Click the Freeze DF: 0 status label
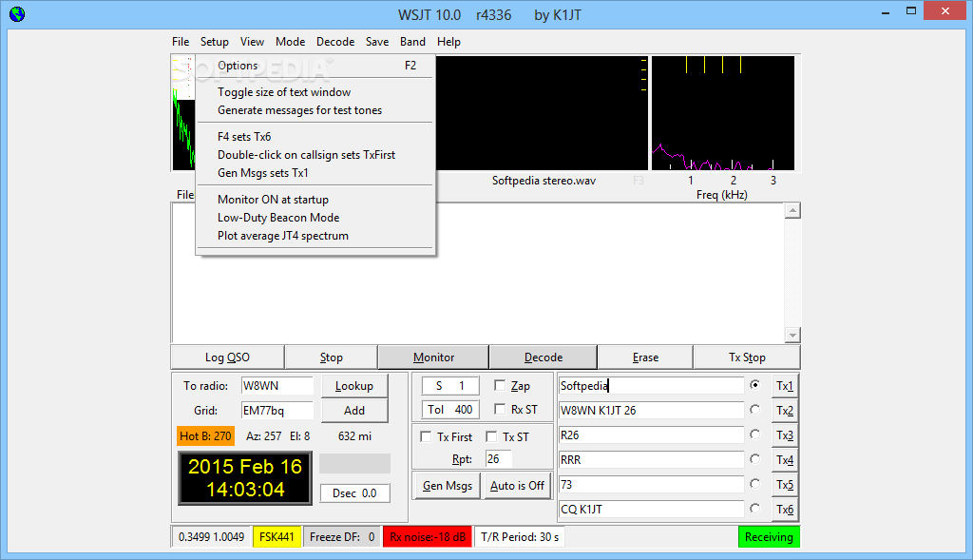The height and width of the screenshot is (560, 973). [x=342, y=537]
